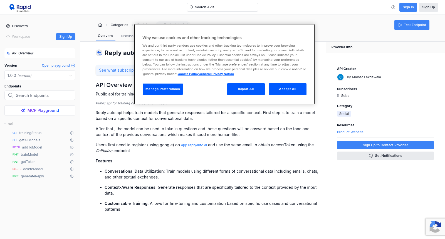Click the Workspace star icon

(x=8, y=37)
